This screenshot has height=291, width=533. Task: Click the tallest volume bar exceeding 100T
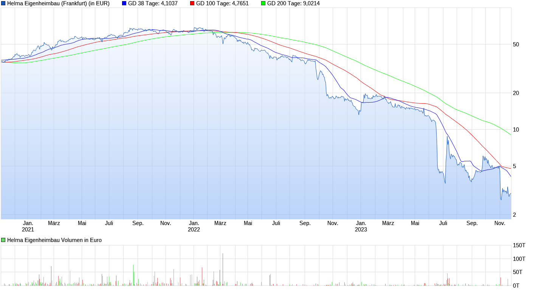[223, 269]
